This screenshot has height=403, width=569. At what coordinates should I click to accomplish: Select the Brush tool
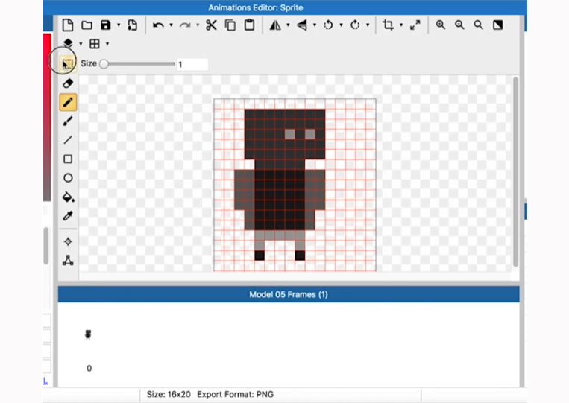pyautogui.click(x=68, y=121)
